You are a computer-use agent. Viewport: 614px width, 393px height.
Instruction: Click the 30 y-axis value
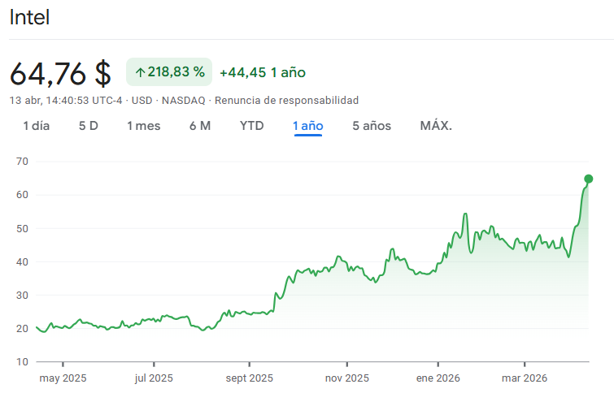click(22, 296)
